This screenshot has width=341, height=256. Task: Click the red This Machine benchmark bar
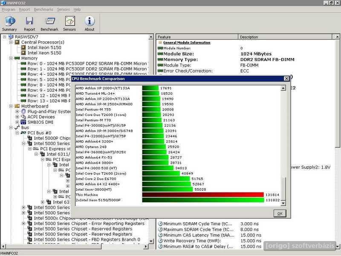click(x=203, y=195)
